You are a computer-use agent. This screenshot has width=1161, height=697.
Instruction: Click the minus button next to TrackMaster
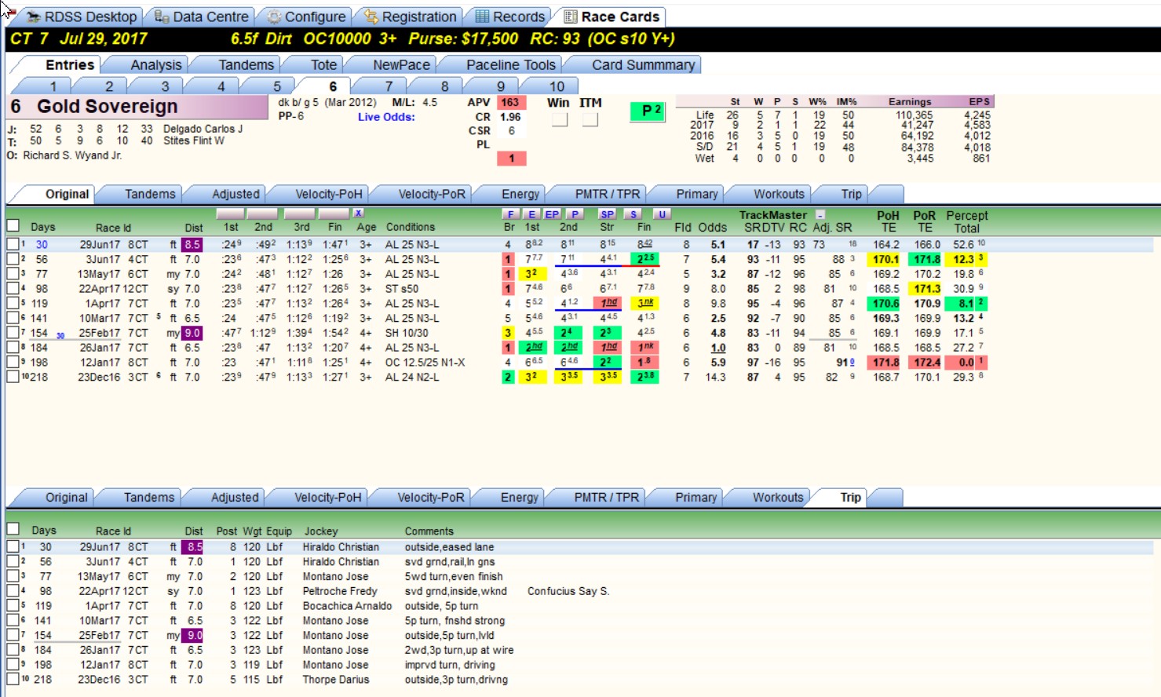point(820,214)
